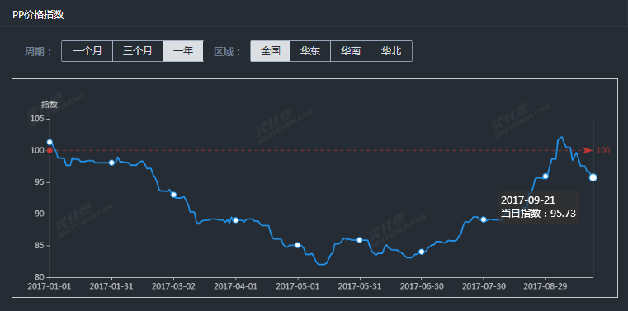
Task: Click the x-axis label 2017-08-29
Action: [545, 286]
